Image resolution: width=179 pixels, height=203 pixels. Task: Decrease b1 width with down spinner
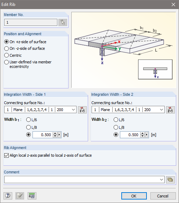(55, 136)
